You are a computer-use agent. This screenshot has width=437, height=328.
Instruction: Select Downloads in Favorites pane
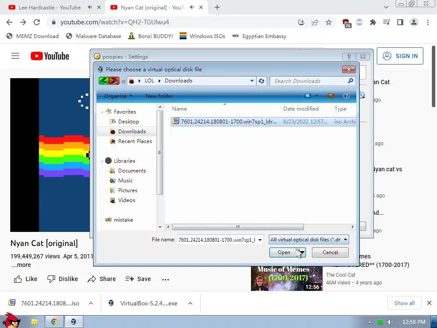coord(131,132)
